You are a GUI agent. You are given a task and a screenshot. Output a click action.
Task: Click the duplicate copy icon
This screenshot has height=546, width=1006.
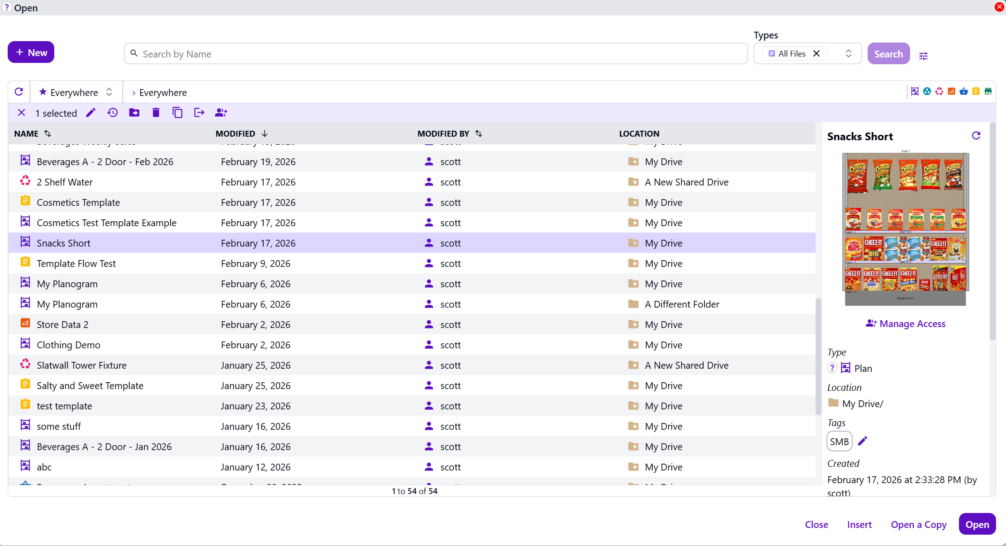[178, 113]
